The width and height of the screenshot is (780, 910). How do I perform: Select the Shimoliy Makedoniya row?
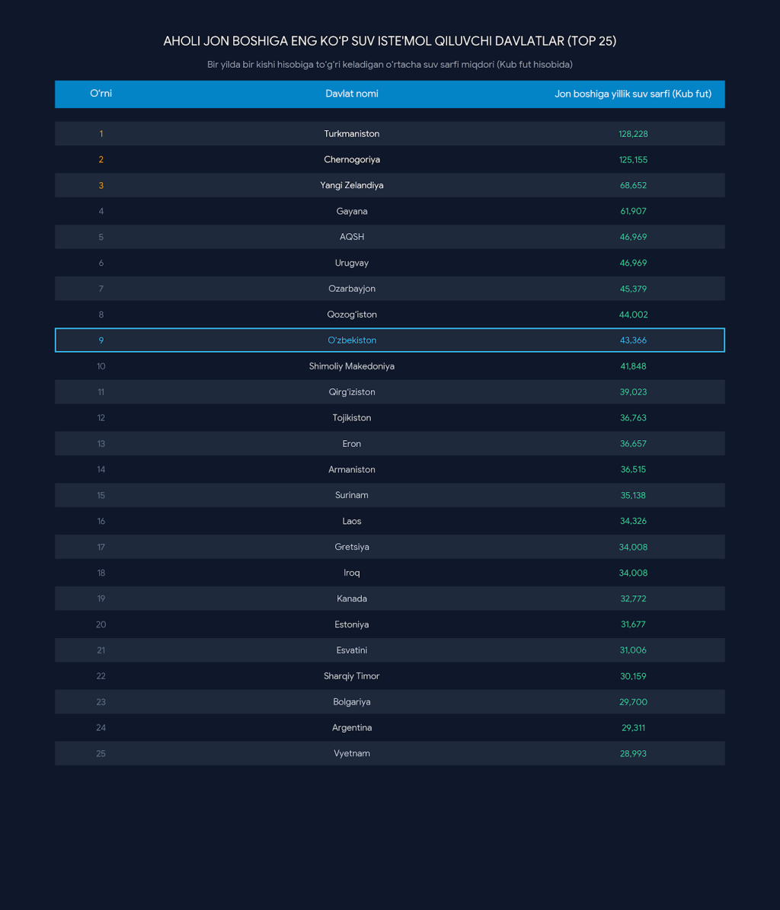point(389,366)
